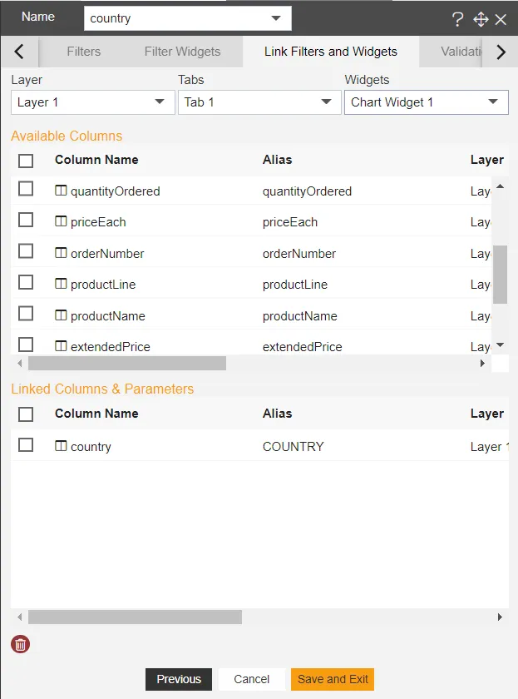Open the Filter Widgets tab
This screenshot has width=518, height=699.
point(182,52)
